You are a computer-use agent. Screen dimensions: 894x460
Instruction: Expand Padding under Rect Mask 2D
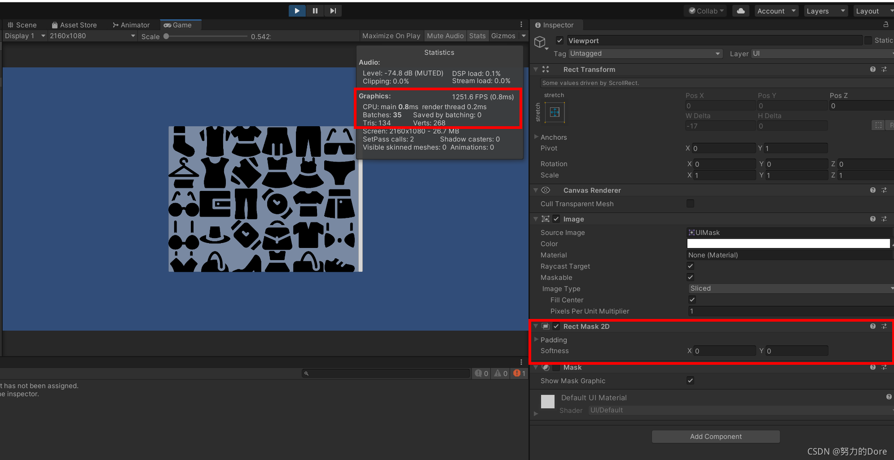[536, 340]
